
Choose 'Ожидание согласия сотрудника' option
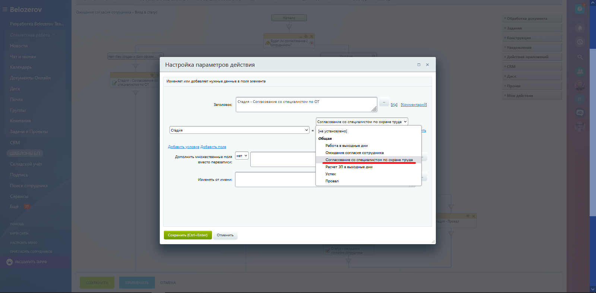coord(368,153)
